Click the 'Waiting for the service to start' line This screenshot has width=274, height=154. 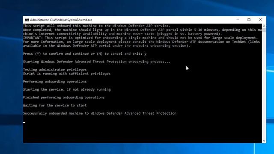point(55,105)
